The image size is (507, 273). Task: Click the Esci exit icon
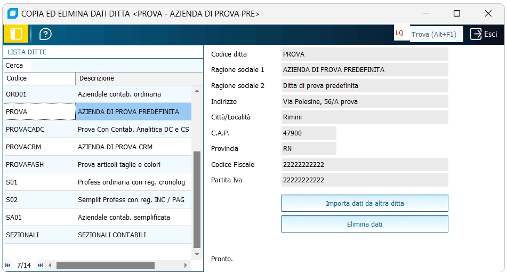point(476,34)
